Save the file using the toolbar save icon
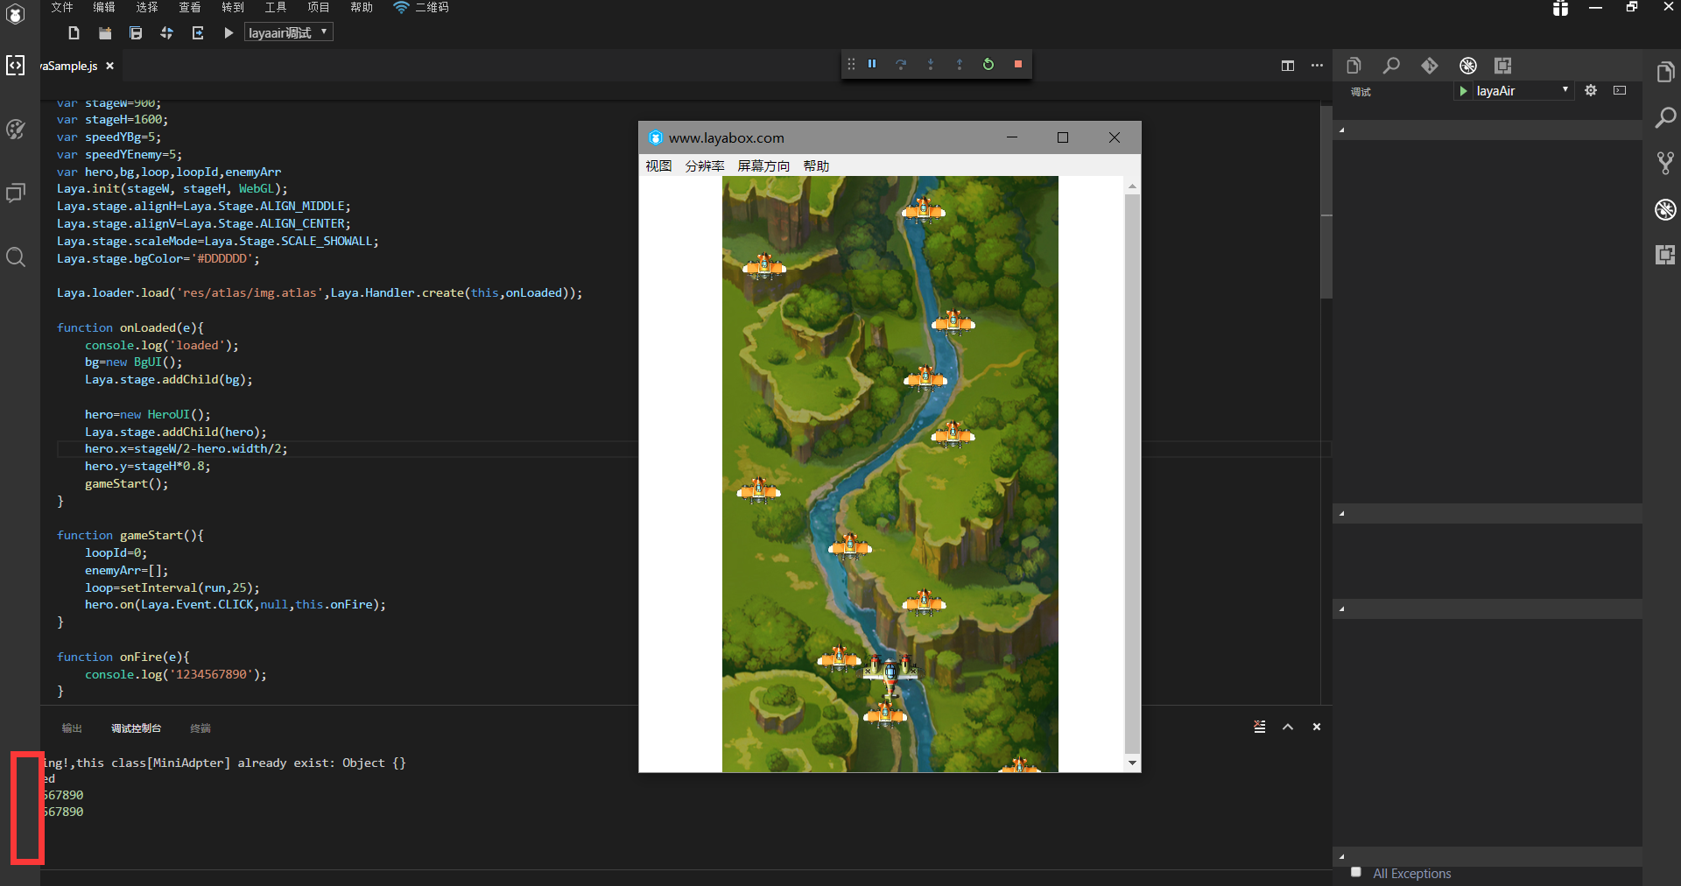Image resolution: width=1681 pixels, height=886 pixels. (x=136, y=33)
